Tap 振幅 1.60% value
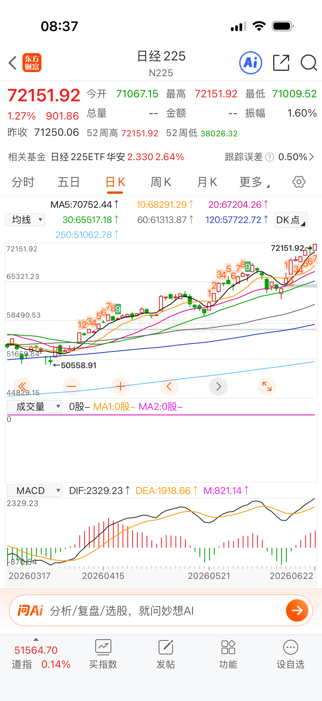322x701 pixels. [x=281, y=113]
